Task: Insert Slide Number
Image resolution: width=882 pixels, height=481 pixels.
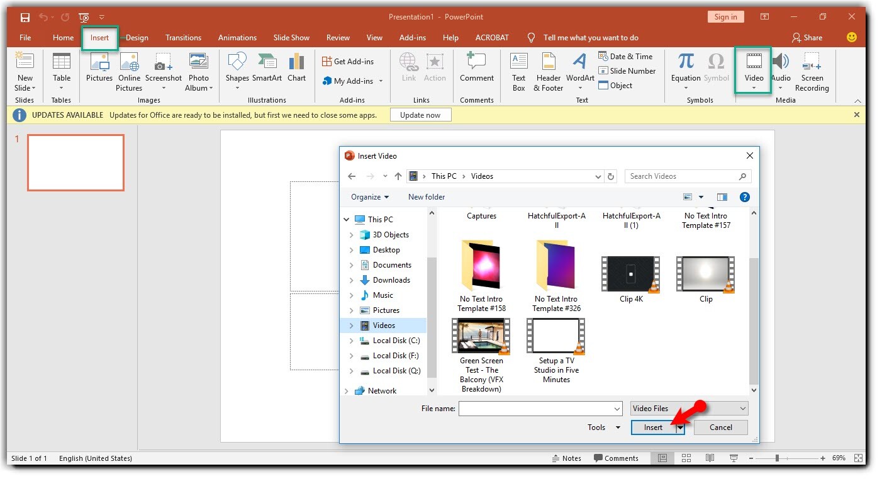Action: point(627,71)
